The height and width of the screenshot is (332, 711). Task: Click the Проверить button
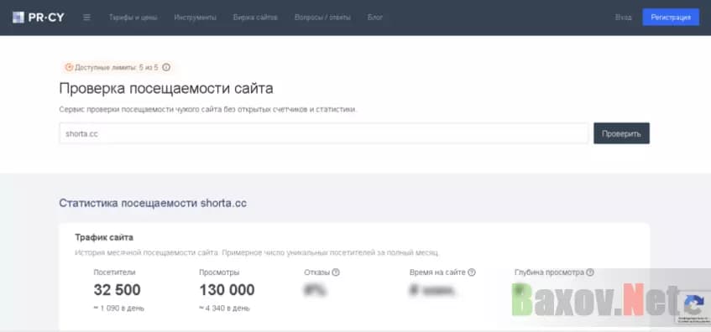(621, 133)
